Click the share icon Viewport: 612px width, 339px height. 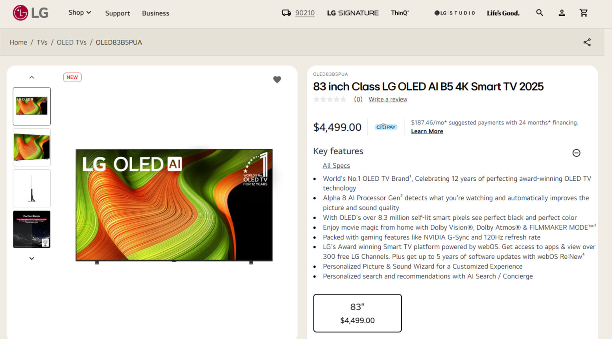[587, 43]
